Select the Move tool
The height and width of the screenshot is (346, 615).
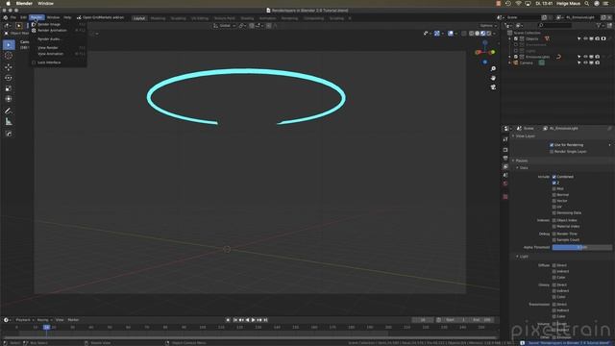pyautogui.click(x=9, y=67)
